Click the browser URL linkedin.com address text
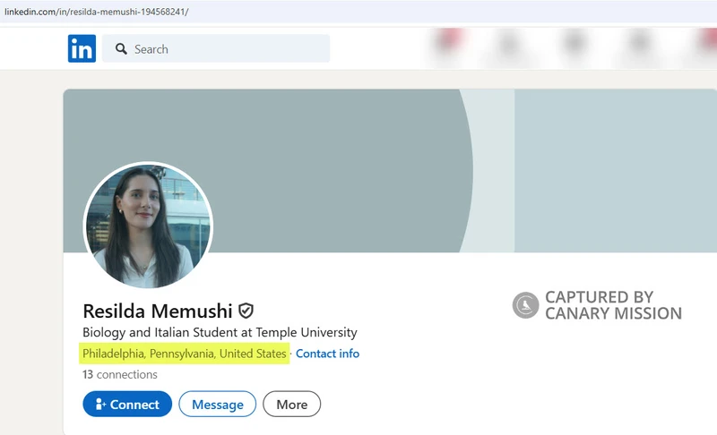This screenshot has height=435, width=717. pyautogui.click(x=97, y=12)
